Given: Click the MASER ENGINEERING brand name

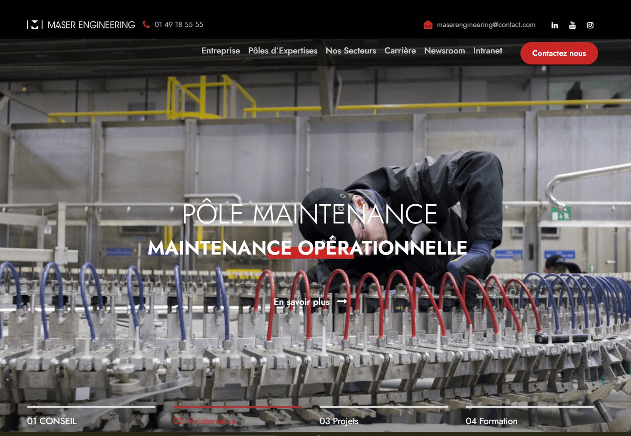Looking at the screenshot, I should click(91, 25).
